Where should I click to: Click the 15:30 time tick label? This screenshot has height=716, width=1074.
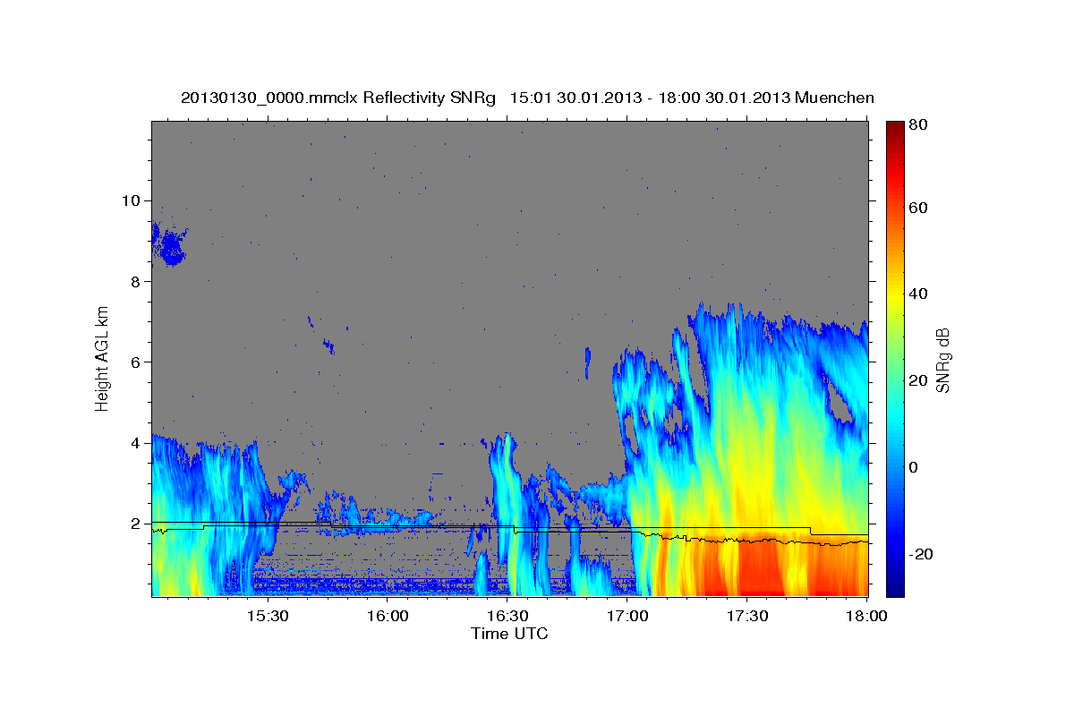tap(268, 617)
